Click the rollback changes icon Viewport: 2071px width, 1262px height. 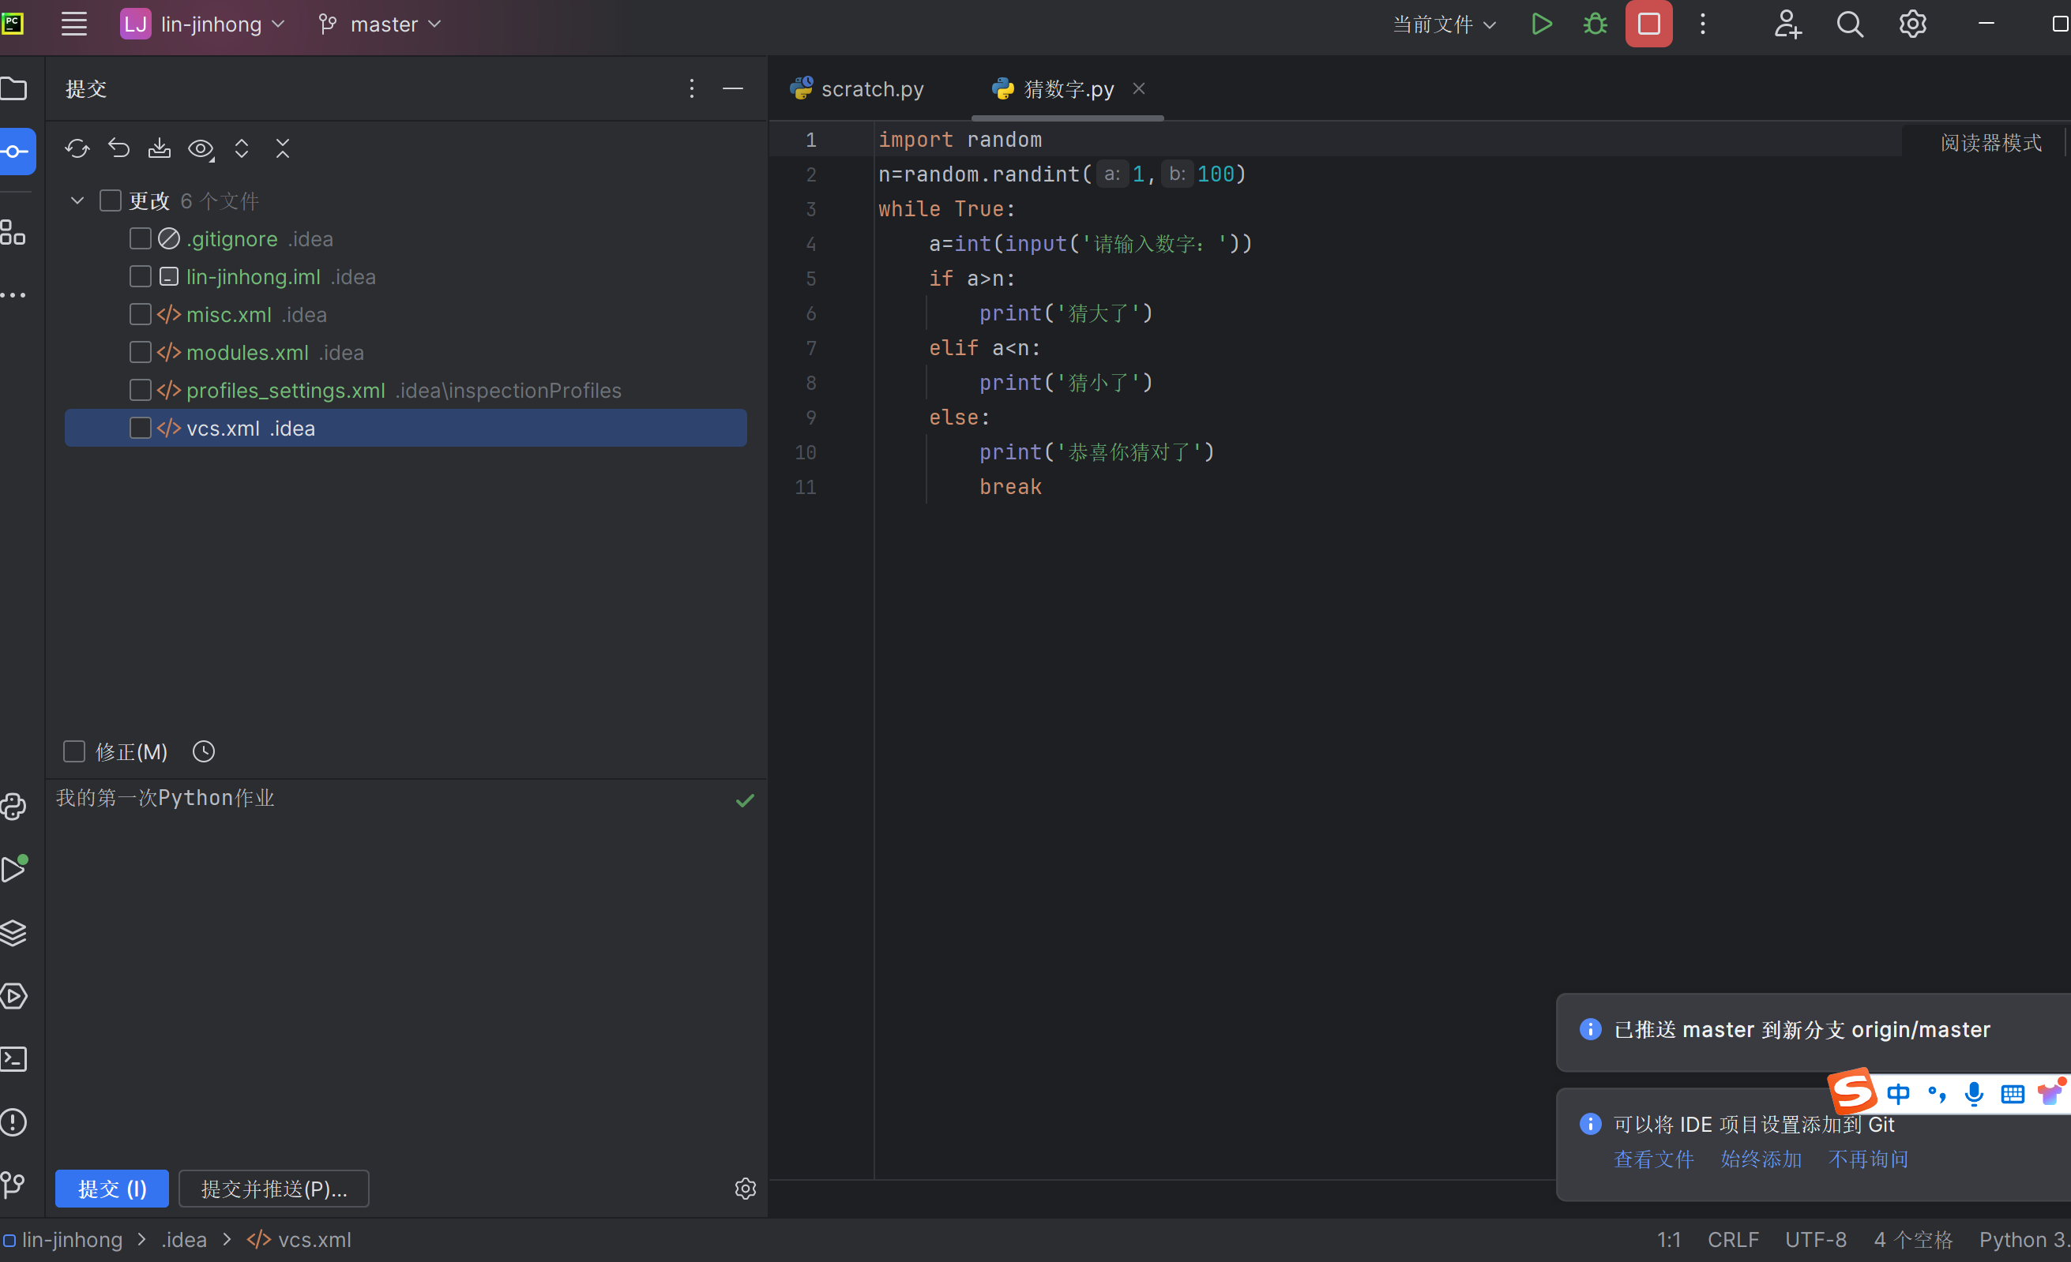(x=118, y=148)
